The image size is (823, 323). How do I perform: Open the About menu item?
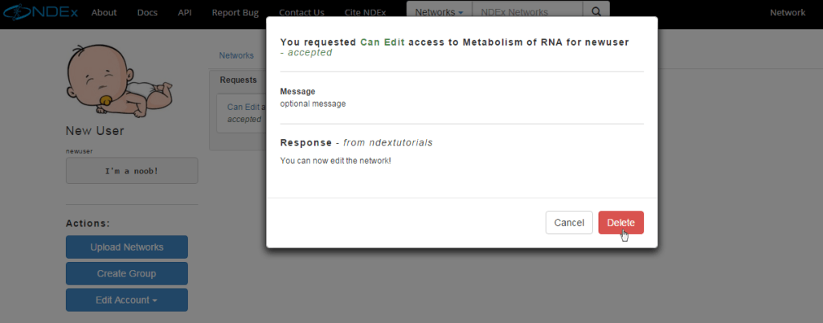(x=104, y=13)
